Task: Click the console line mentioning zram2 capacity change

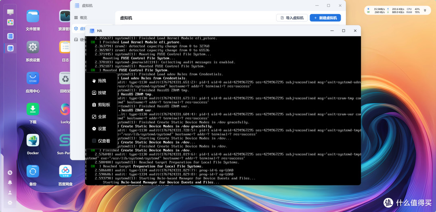Action: pos(147,46)
